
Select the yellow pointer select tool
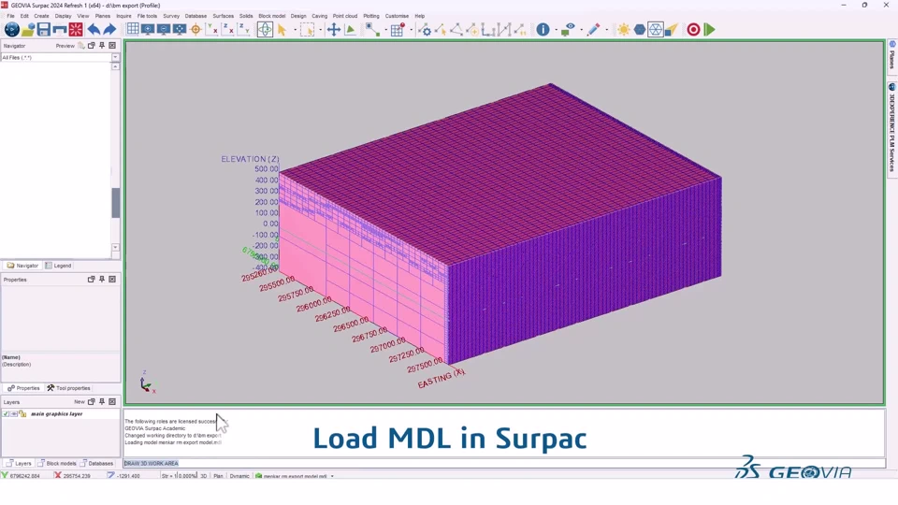282,30
